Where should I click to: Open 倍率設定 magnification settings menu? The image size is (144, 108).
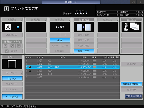[60, 19]
